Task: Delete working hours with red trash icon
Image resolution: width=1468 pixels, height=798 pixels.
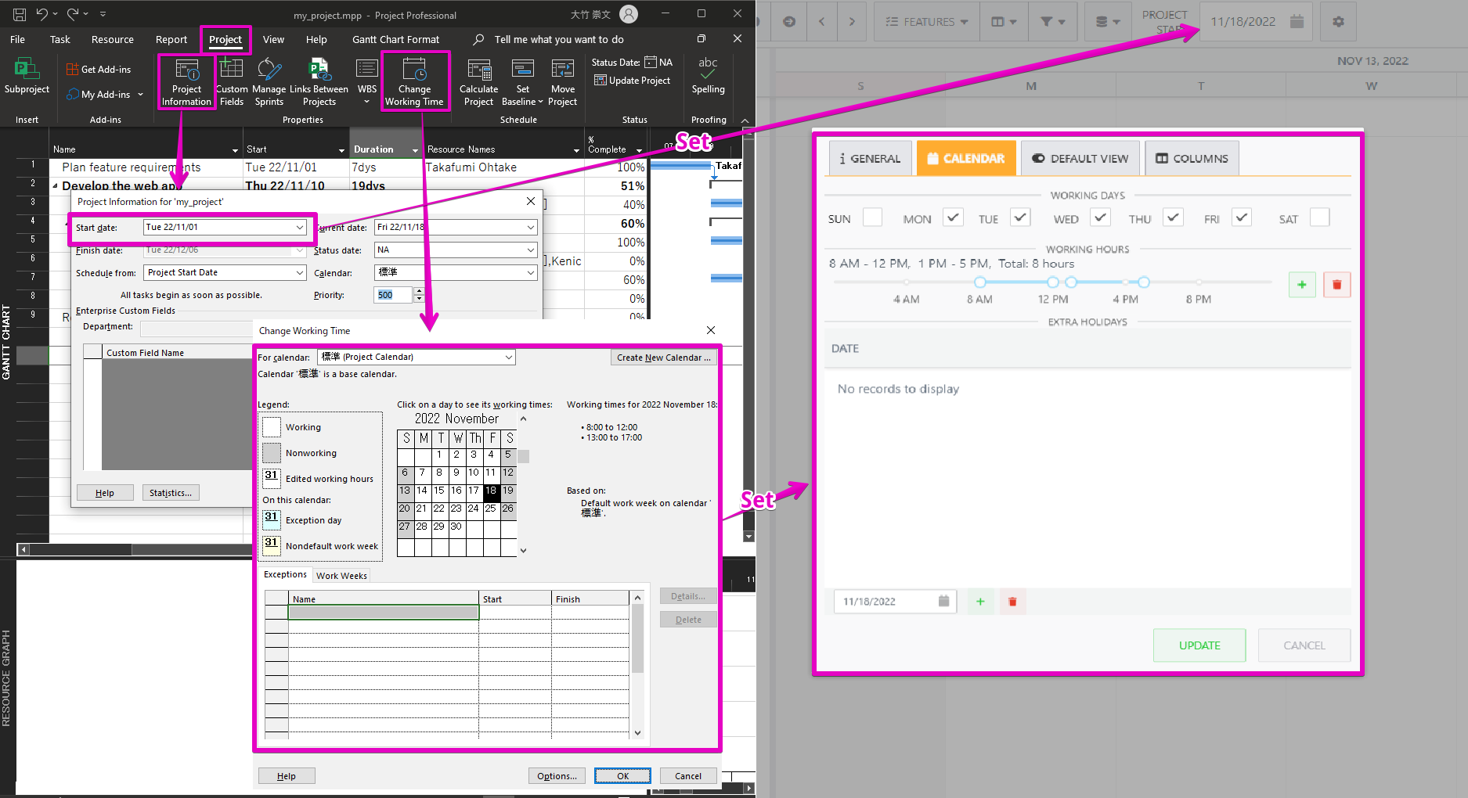Action: pyautogui.click(x=1336, y=285)
